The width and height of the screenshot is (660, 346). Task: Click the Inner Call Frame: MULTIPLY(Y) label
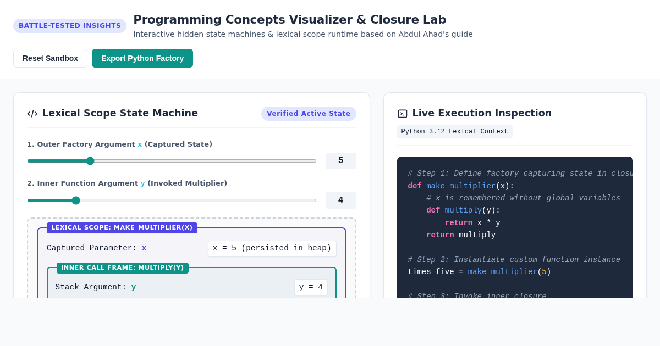pos(123,268)
